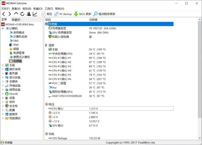Viewport: 202px width, 145px height.
Task: Select IPMI in the tree
Action: click(14, 45)
